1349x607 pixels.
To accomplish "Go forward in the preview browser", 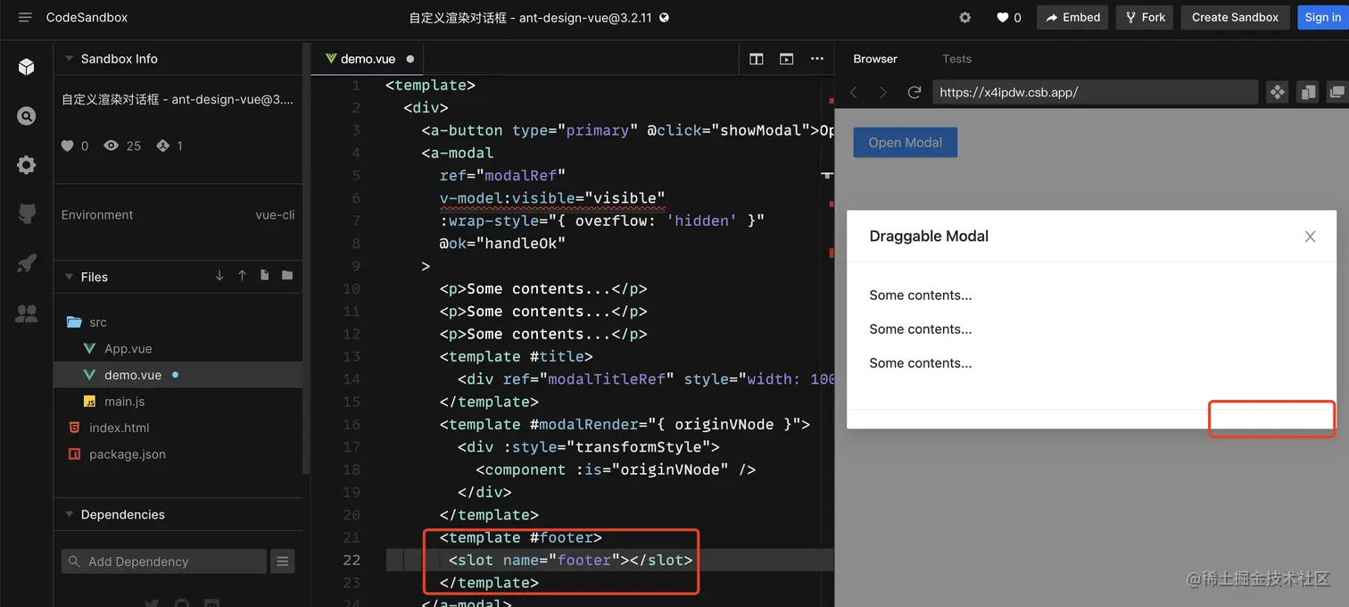I will click(x=883, y=92).
